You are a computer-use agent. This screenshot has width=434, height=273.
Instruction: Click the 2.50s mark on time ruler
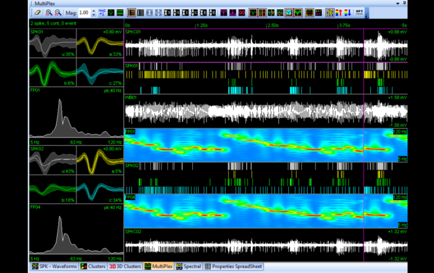coord(273,25)
